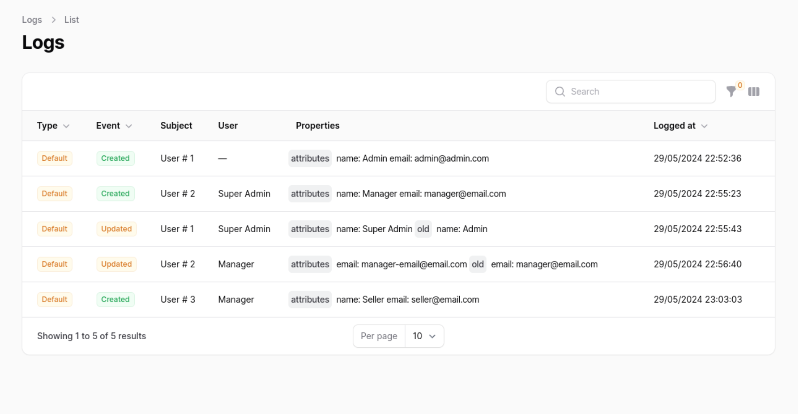Click the breadcrumb chevron separator
The width and height of the screenshot is (799, 414).
(53, 20)
